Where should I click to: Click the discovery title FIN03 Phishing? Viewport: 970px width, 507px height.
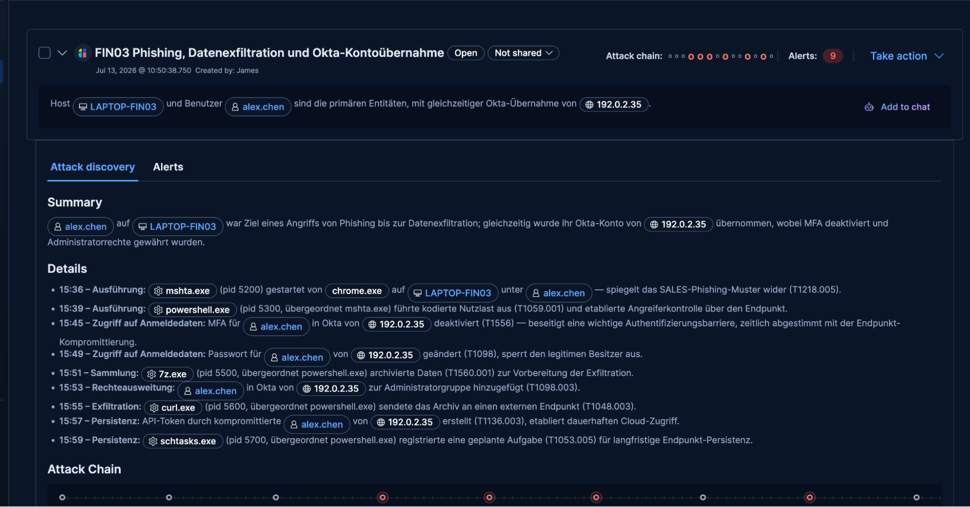pos(269,53)
